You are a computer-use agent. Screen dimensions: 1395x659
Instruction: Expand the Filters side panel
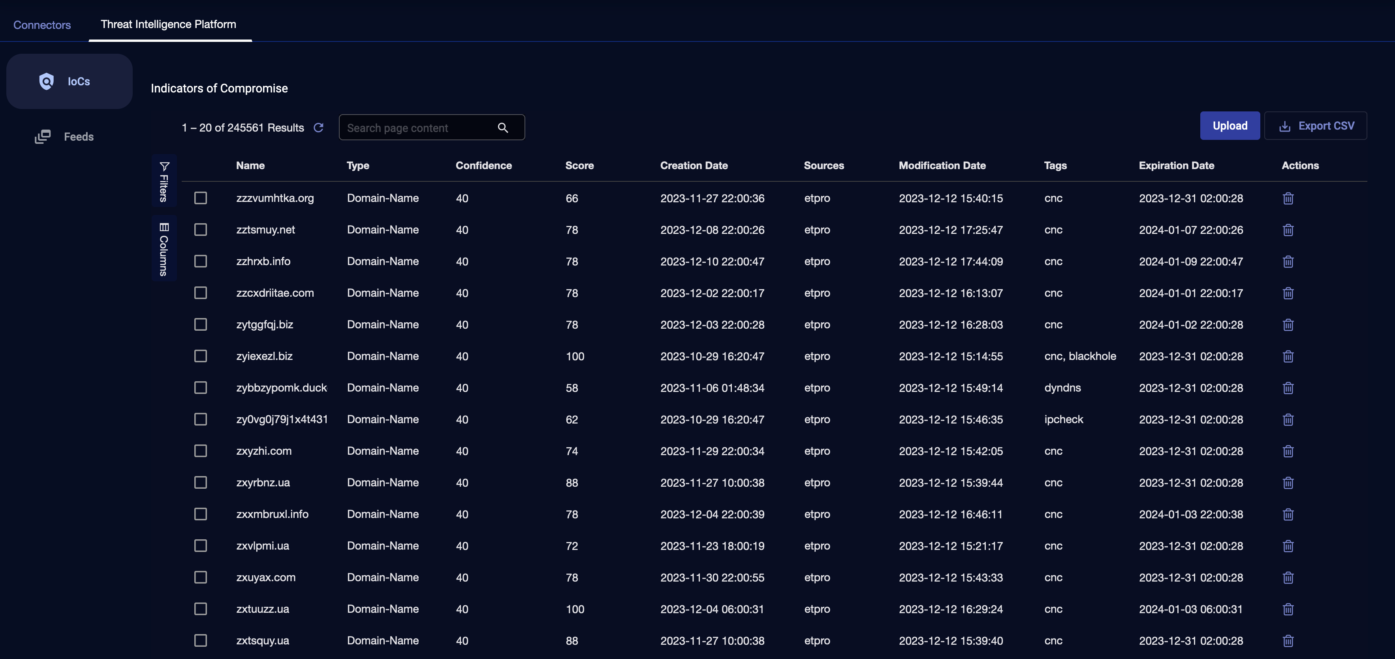point(164,181)
